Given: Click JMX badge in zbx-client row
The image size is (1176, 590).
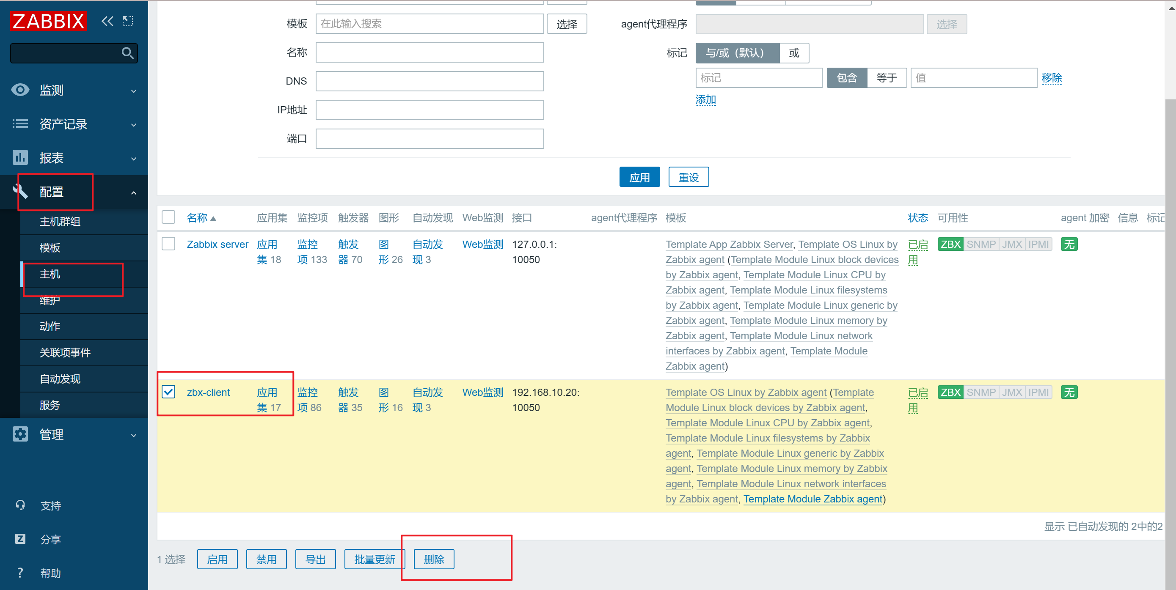Looking at the screenshot, I should point(1012,392).
